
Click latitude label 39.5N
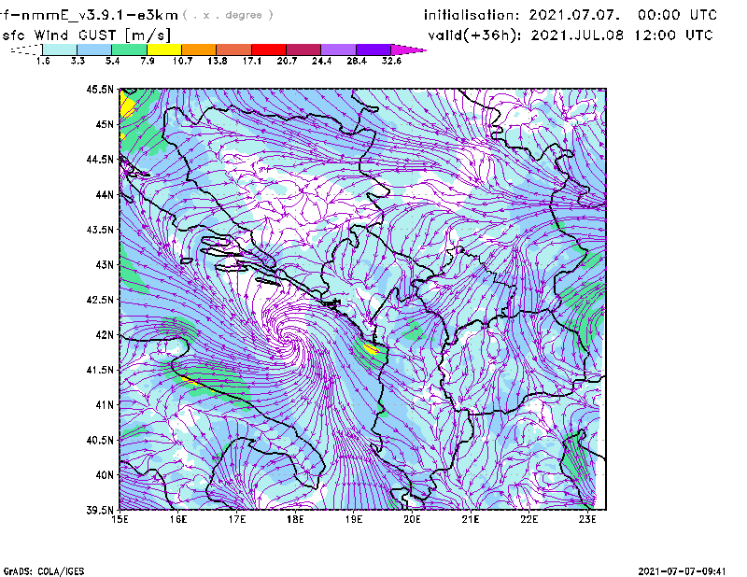tap(100, 510)
